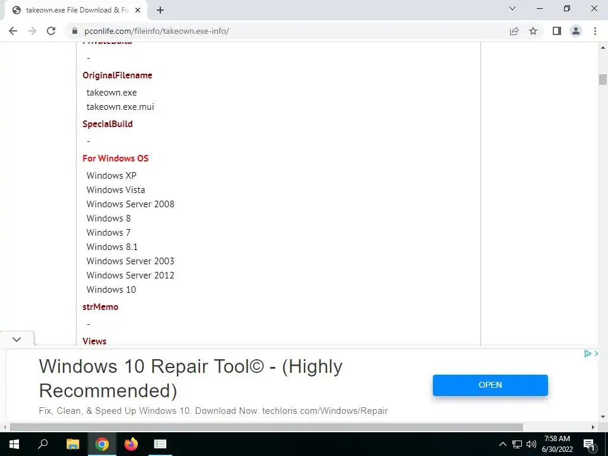Open the notification center icon

tap(589, 444)
